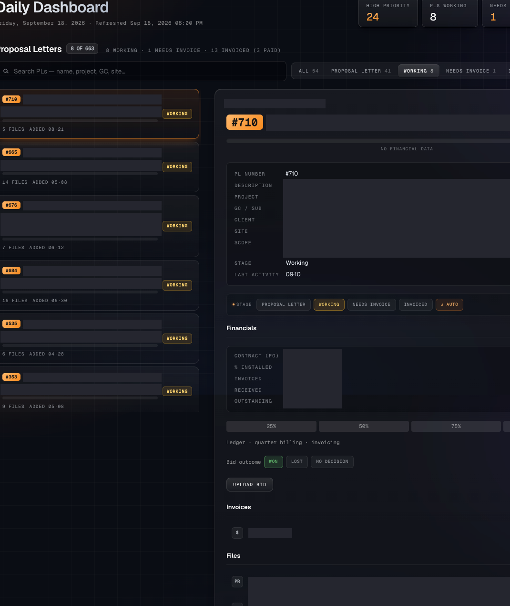
Task: Click 'Ledger · quarter billing · invoicing' text
Action: (x=283, y=443)
